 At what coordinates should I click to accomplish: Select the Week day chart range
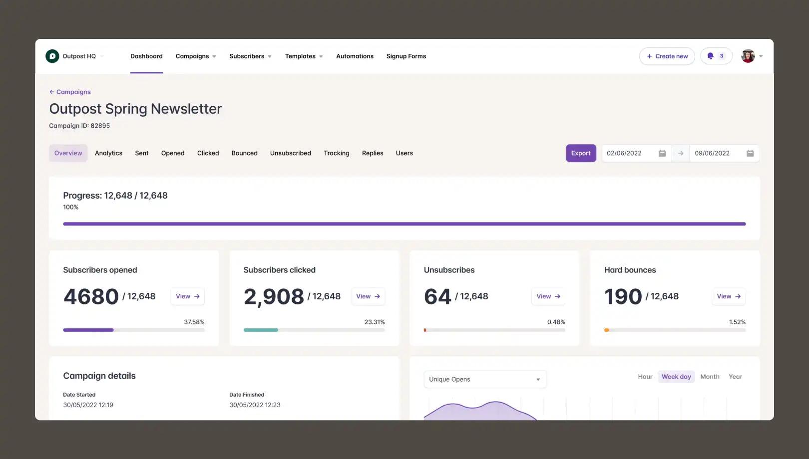coord(676,377)
